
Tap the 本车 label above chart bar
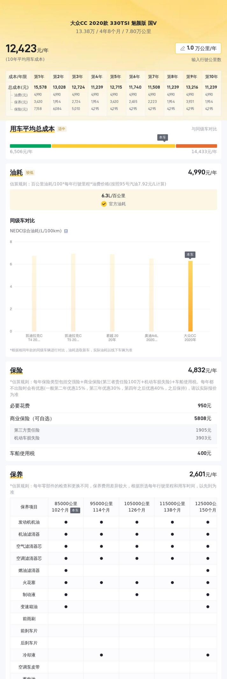click(190, 255)
